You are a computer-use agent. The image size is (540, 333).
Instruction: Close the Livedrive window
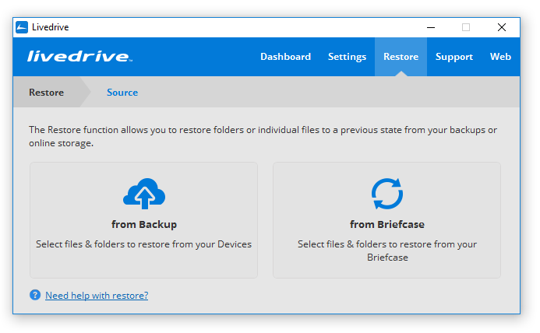tap(502, 27)
